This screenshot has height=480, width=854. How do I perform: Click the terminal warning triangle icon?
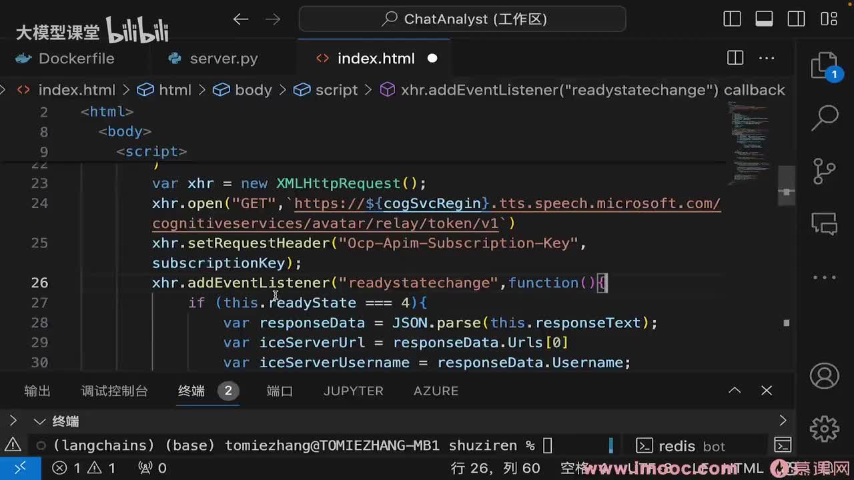(x=13, y=445)
